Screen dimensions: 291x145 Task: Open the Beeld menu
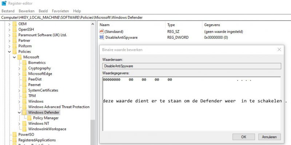point(42,11)
